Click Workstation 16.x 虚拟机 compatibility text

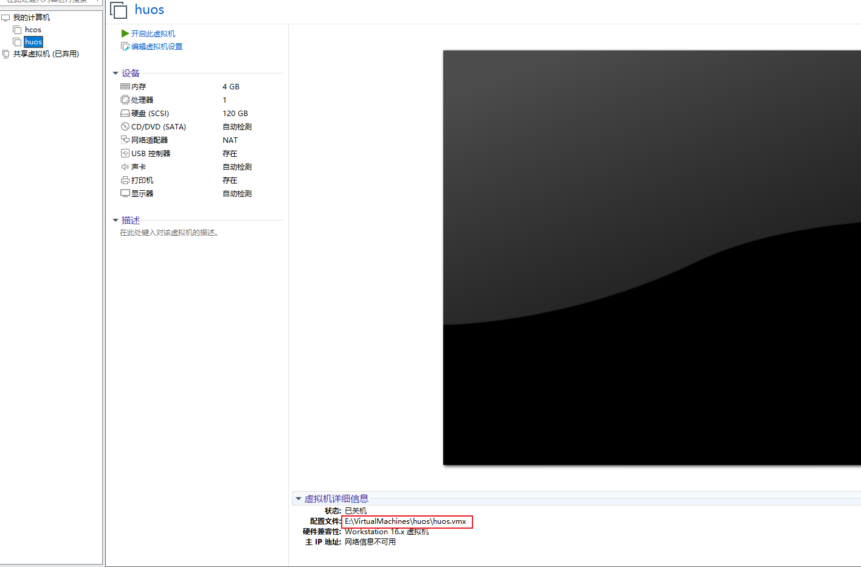[387, 532]
